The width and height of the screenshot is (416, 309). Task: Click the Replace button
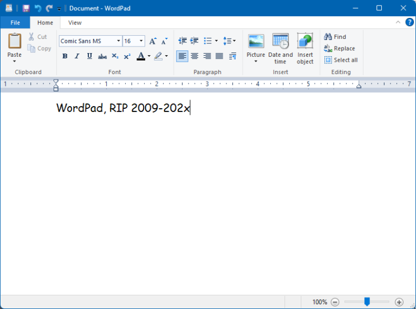click(x=340, y=49)
